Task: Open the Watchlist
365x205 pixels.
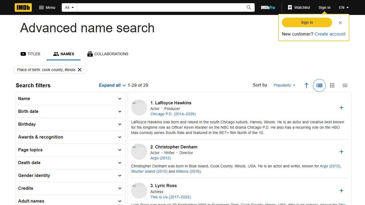Action: [299, 7]
